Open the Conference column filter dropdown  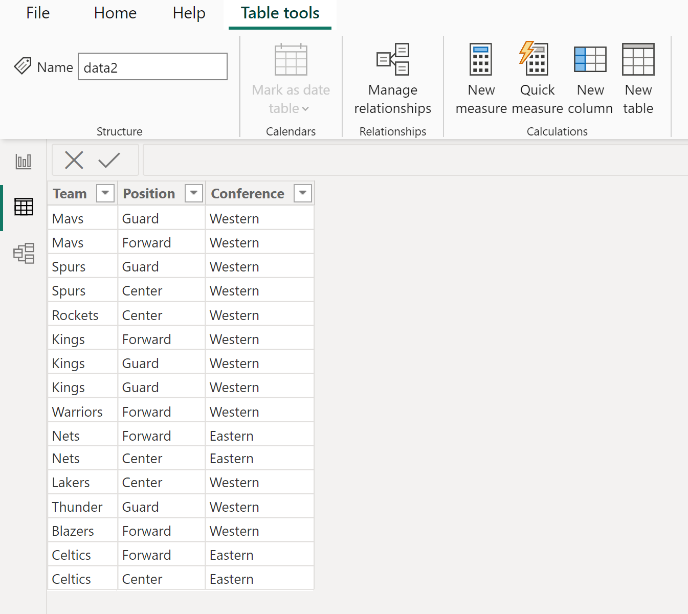303,193
